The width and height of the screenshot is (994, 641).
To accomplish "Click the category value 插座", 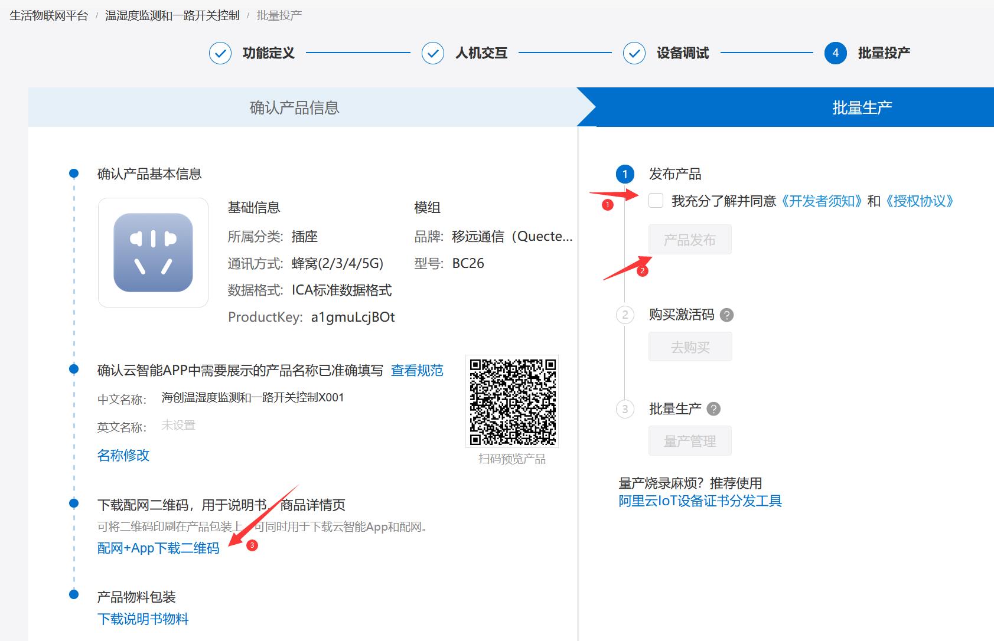I will [x=305, y=237].
